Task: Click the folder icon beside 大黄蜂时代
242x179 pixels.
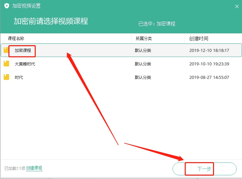Action: coord(6,64)
